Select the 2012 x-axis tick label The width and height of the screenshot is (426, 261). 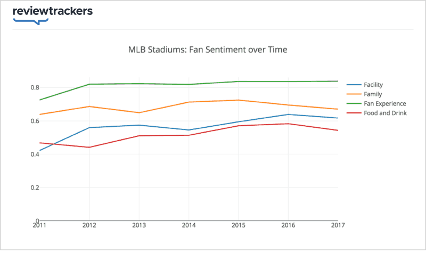point(89,225)
